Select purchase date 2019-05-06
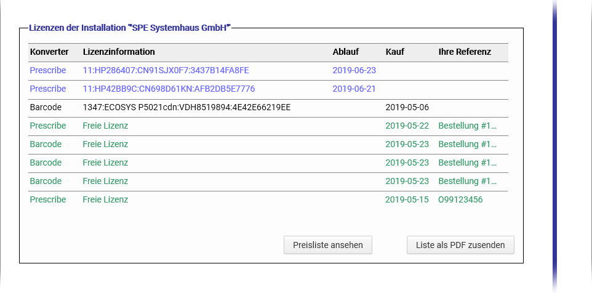Screen dimensions: 592x293 (x=407, y=107)
